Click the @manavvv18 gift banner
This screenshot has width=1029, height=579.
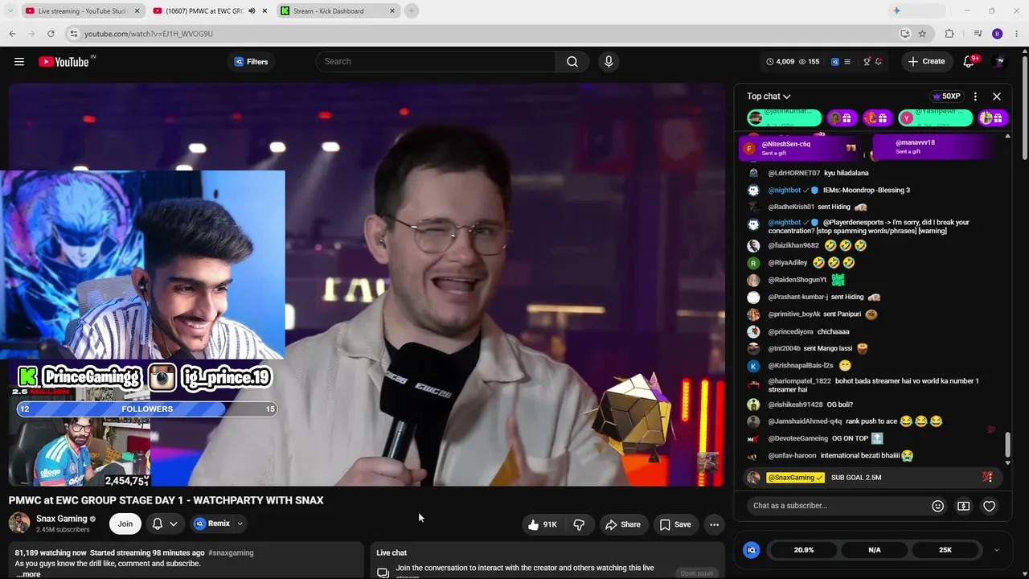[x=933, y=147]
